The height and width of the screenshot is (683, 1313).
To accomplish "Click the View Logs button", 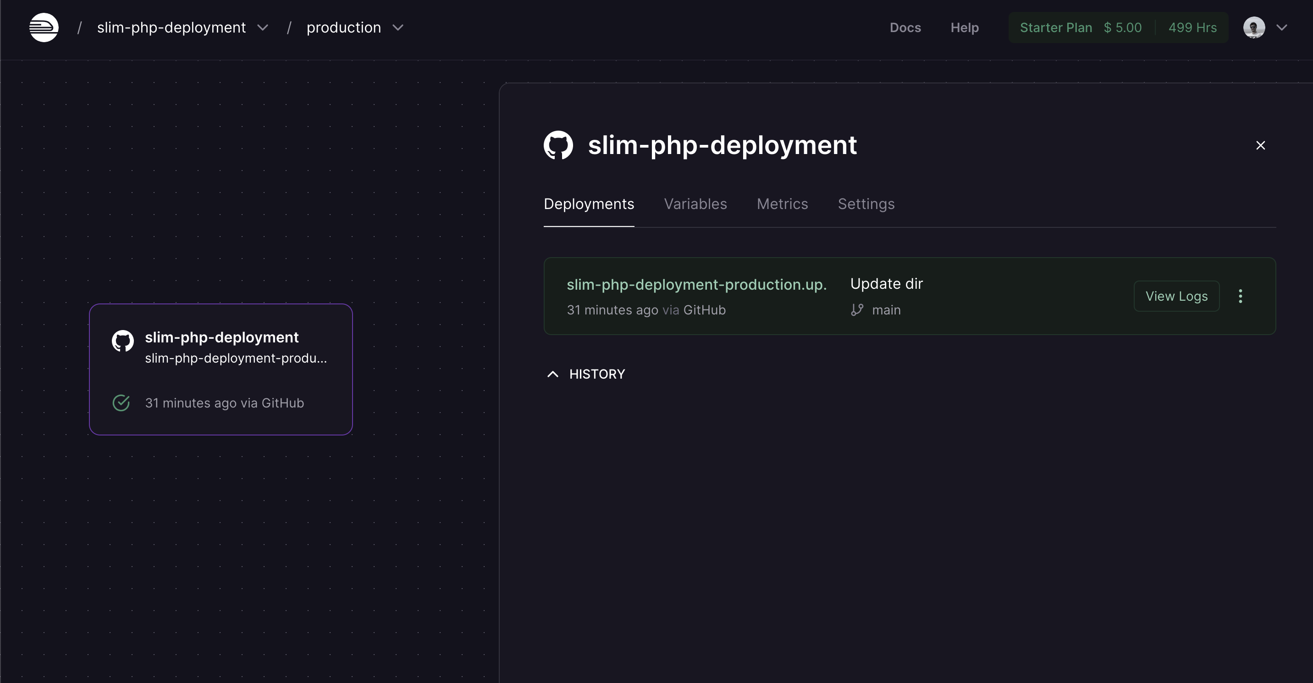I will pos(1176,296).
